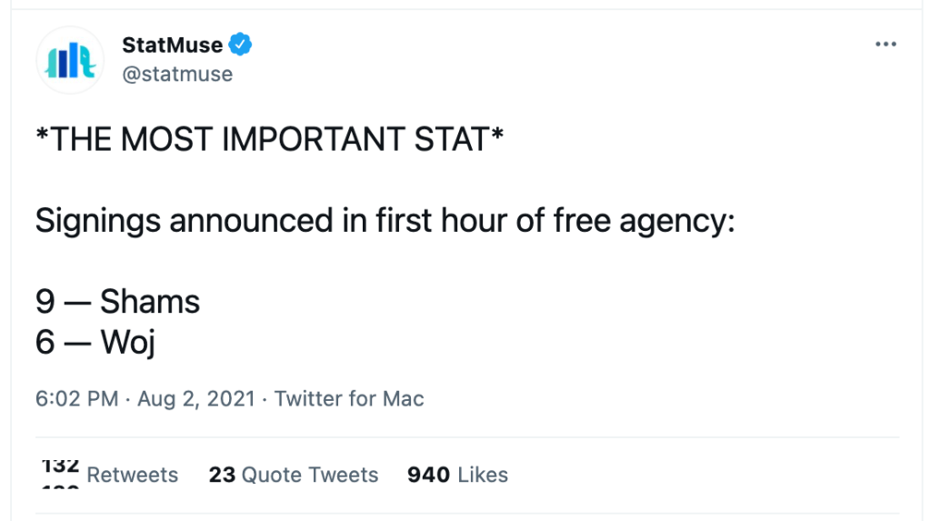
Task: Click the "Signings announced" sentence
Action: click(384, 221)
